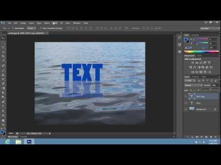Switch to the Paths tab
221x165 pixels.
(204, 77)
